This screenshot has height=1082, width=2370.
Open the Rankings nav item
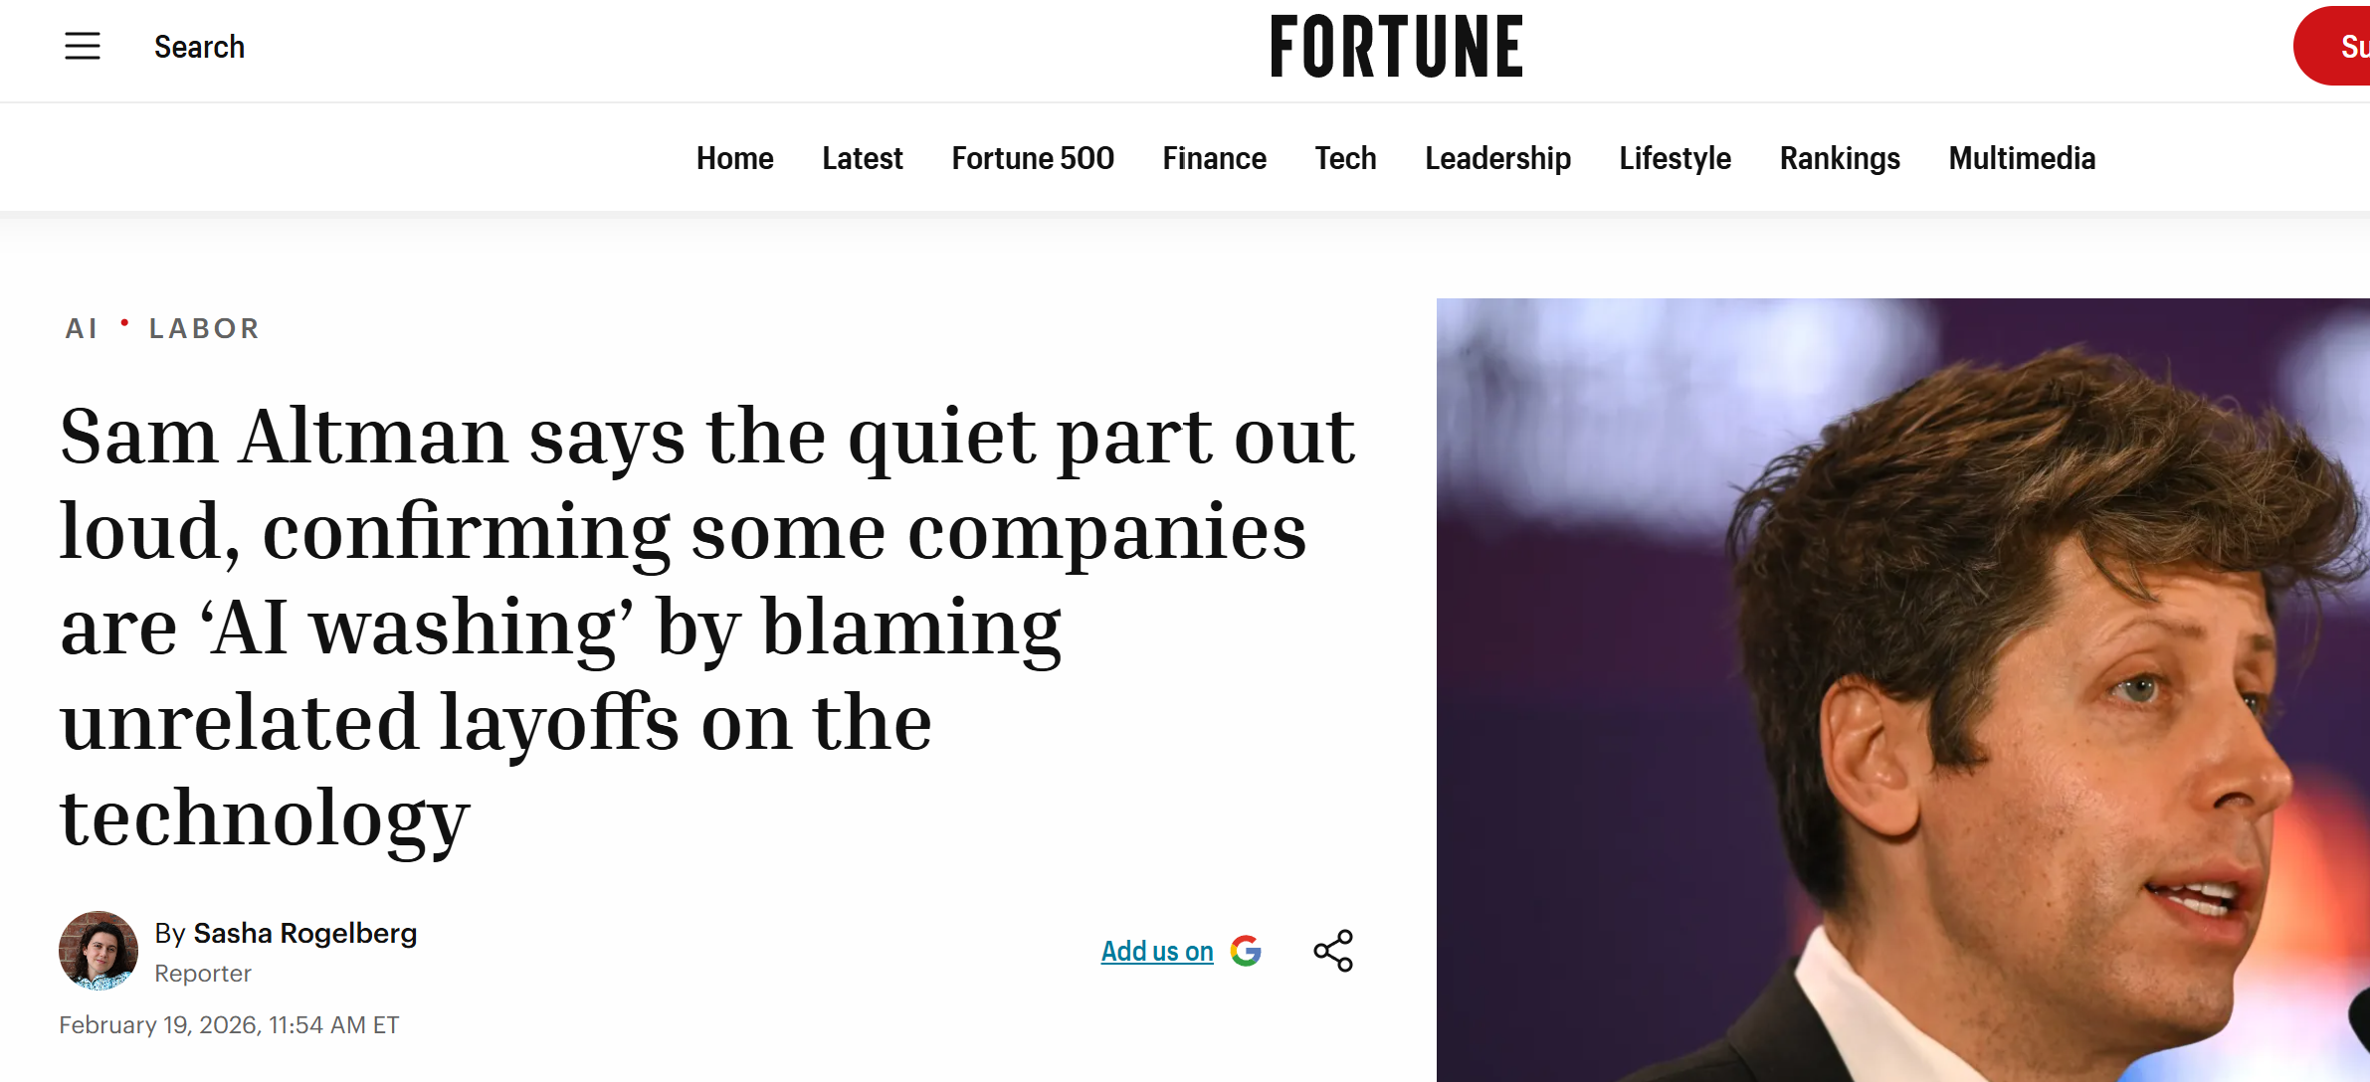click(x=1840, y=158)
